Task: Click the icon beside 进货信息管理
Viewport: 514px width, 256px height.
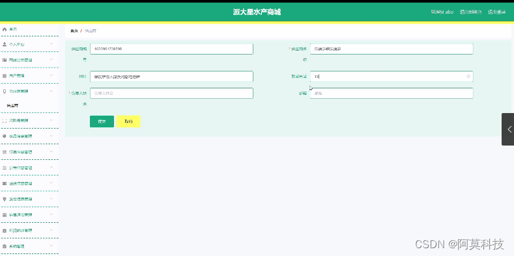Action: (x=5, y=183)
